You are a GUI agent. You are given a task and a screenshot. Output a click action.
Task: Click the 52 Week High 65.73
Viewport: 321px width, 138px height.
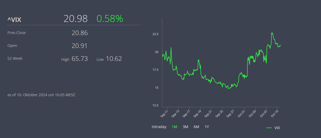pyautogui.click(x=80, y=59)
